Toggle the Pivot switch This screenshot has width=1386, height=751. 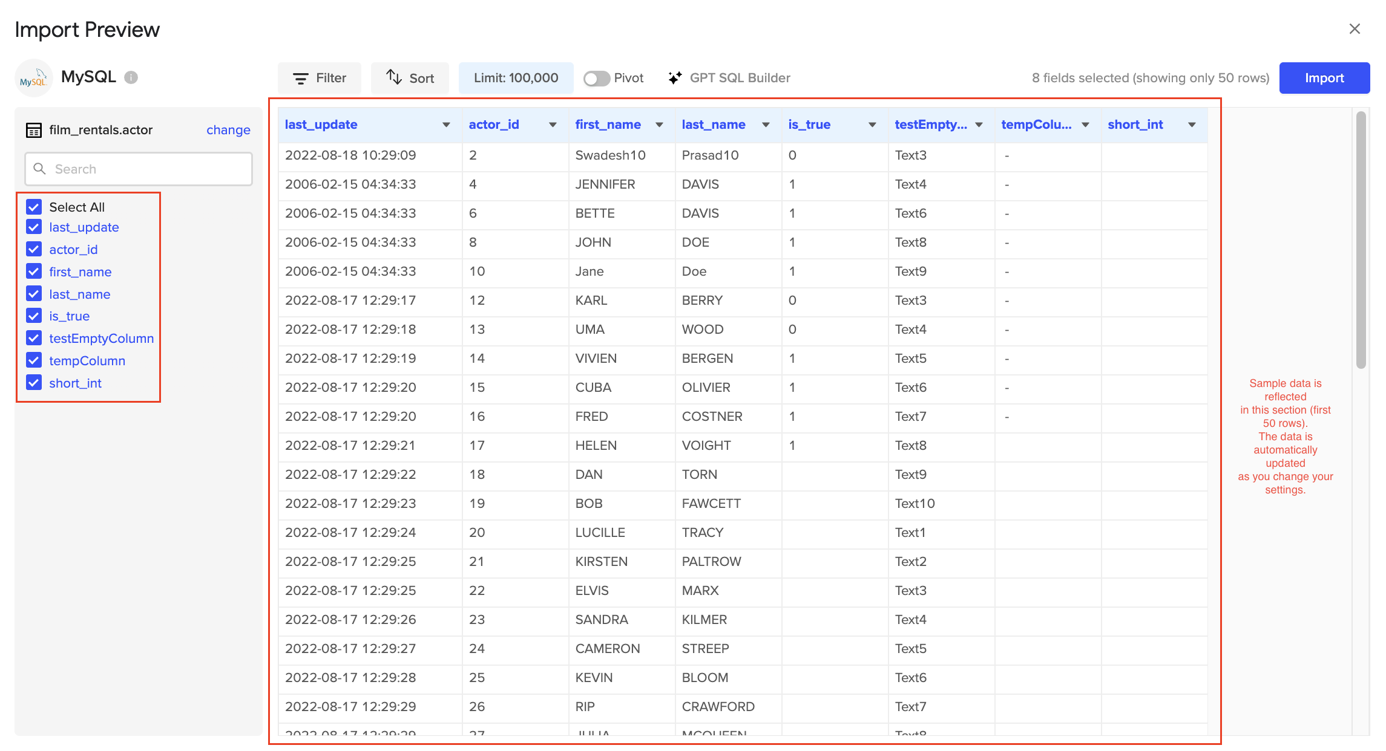click(597, 79)
